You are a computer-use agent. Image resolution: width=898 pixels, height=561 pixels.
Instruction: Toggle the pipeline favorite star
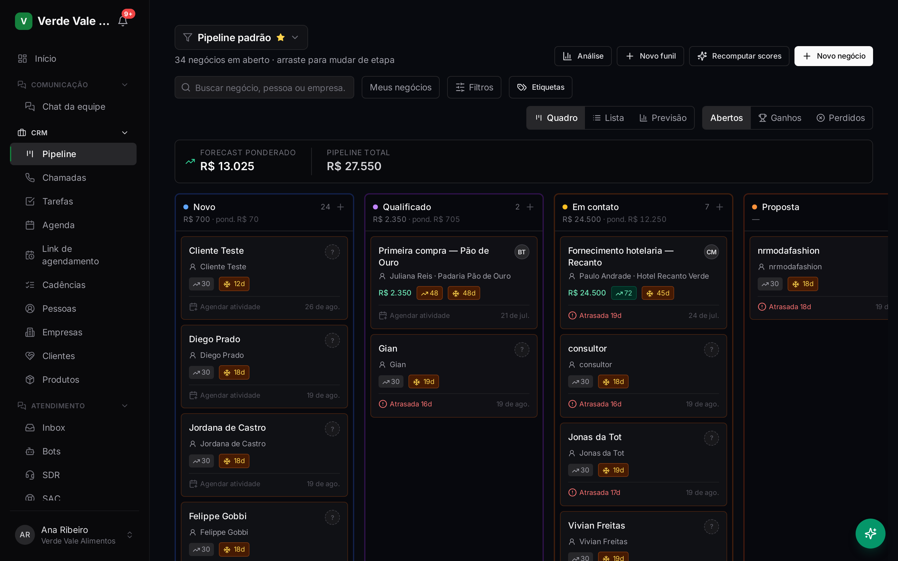281,37
